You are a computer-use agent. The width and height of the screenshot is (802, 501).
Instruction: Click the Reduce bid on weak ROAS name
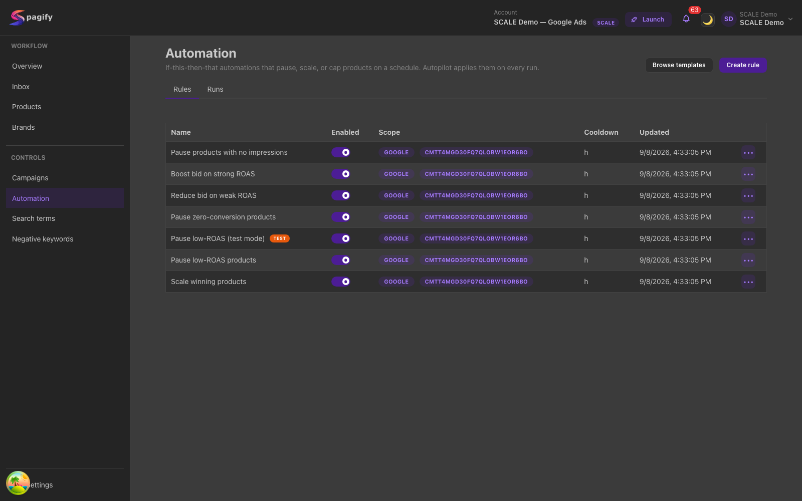tap(214, 195)
